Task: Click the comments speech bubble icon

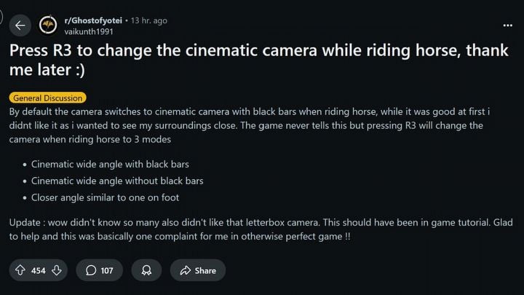Action: [x=91, y=270]
